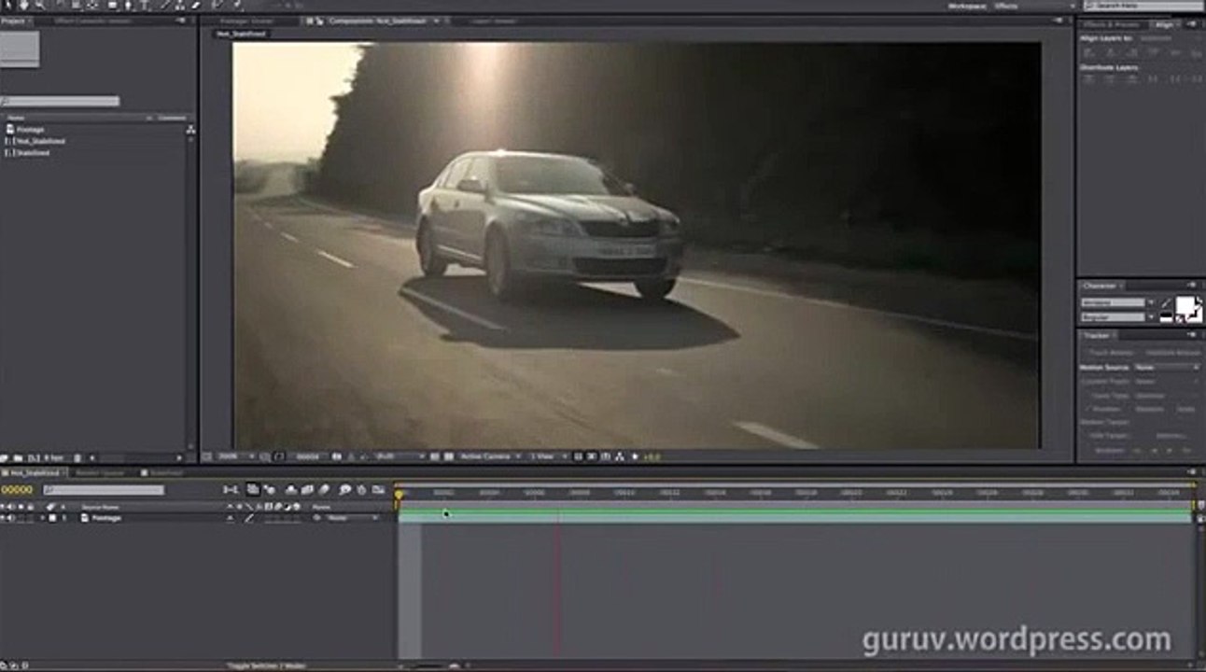This screenshot has height=672, width=1206.
Task: Switch to the Footage viewer tab
Action: pyautogui.click(x=247, y=21)
